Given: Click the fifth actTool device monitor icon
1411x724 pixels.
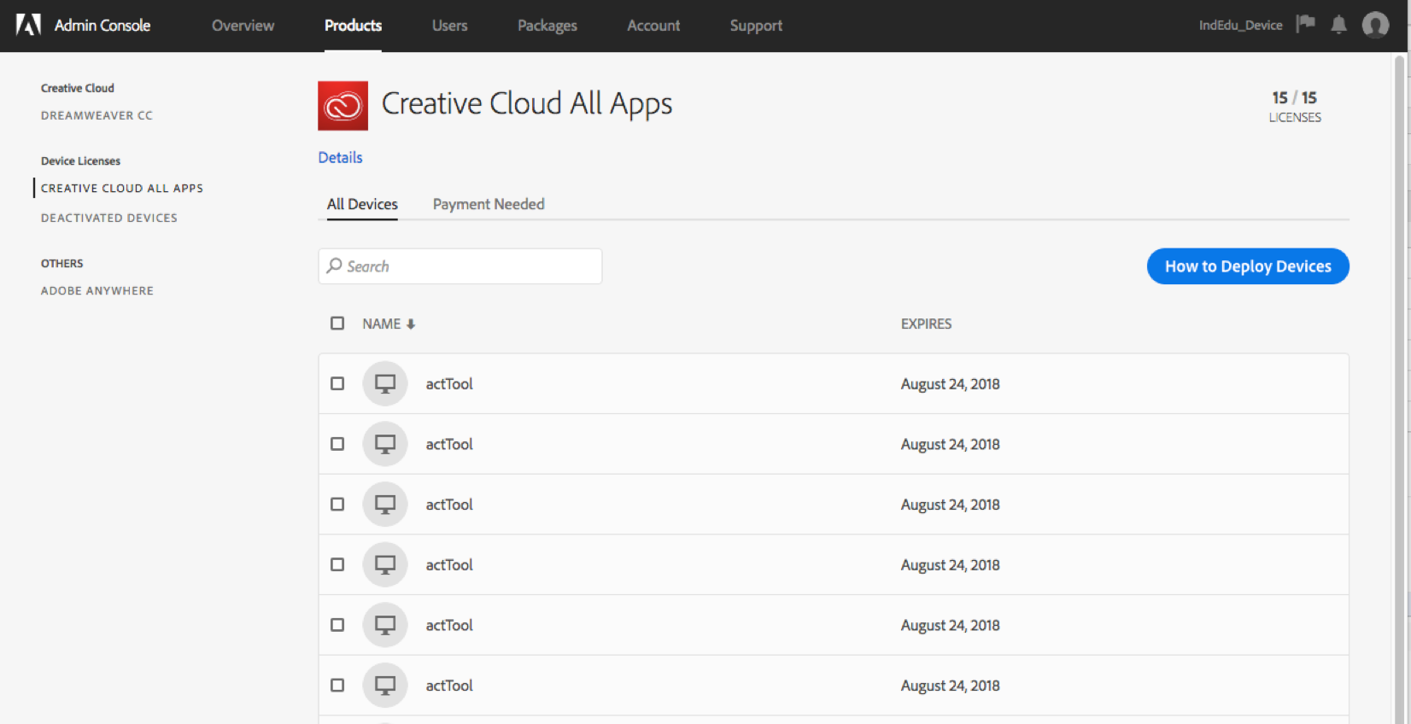Looking at the screenshot, I should point(385,625).
